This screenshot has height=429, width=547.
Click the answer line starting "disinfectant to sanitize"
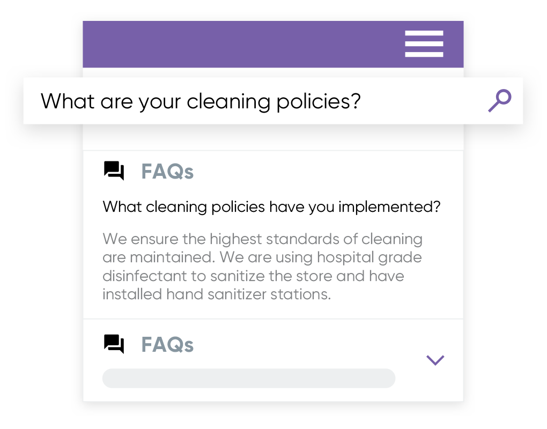coord(253,276)
